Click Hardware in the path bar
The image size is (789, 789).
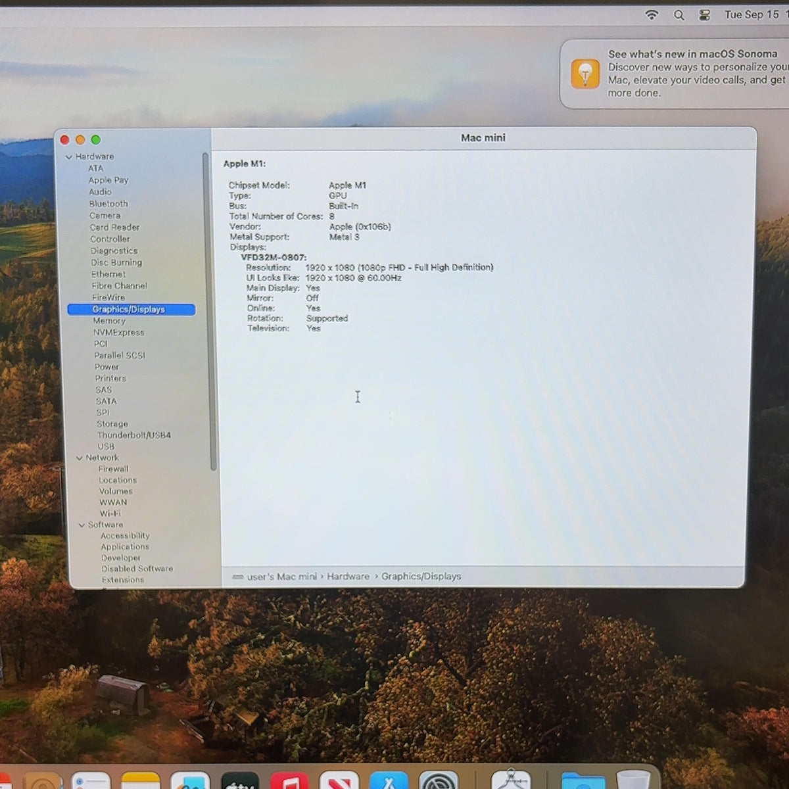(x=348, y=577)
